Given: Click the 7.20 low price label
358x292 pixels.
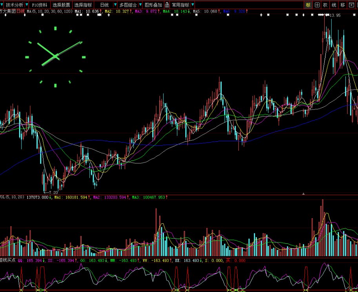Looking at the screenshot, I should (53, 193).
